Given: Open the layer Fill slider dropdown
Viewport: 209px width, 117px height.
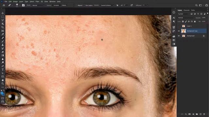Looking at the screenshot, I should coord(207,21).
